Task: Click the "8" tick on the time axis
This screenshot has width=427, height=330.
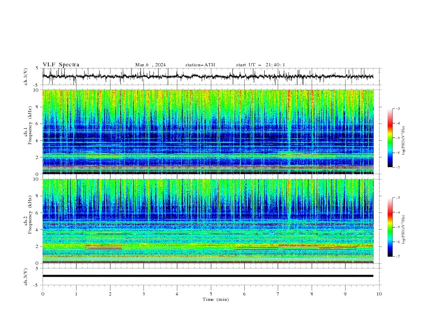Action: click(312, 294)
